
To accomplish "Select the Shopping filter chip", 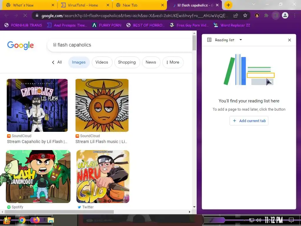I will point(127,62).
